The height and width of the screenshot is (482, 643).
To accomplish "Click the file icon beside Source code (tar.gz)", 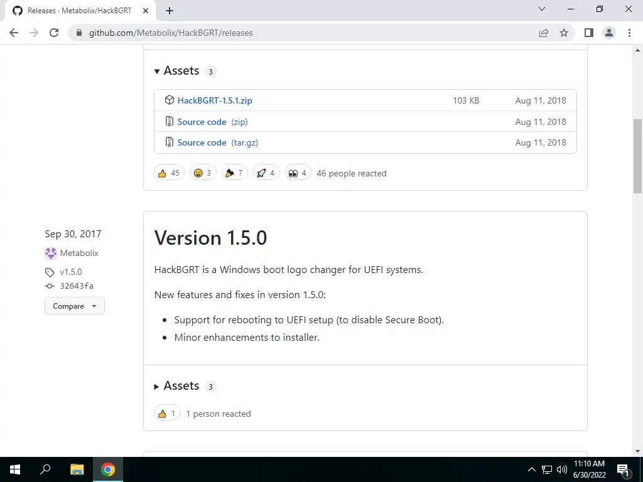I will pyautogui.click(x=170, y=142).
